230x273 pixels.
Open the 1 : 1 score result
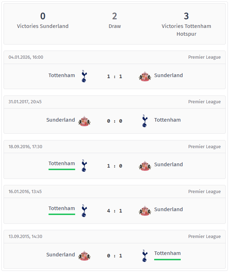tap(114, 76)
